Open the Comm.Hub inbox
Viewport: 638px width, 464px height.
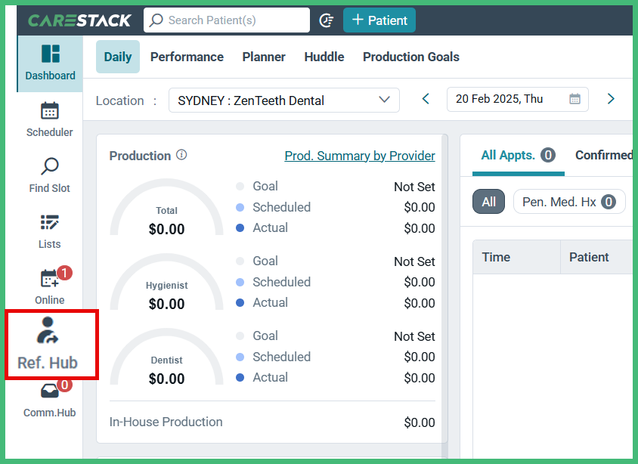point(49,399)
